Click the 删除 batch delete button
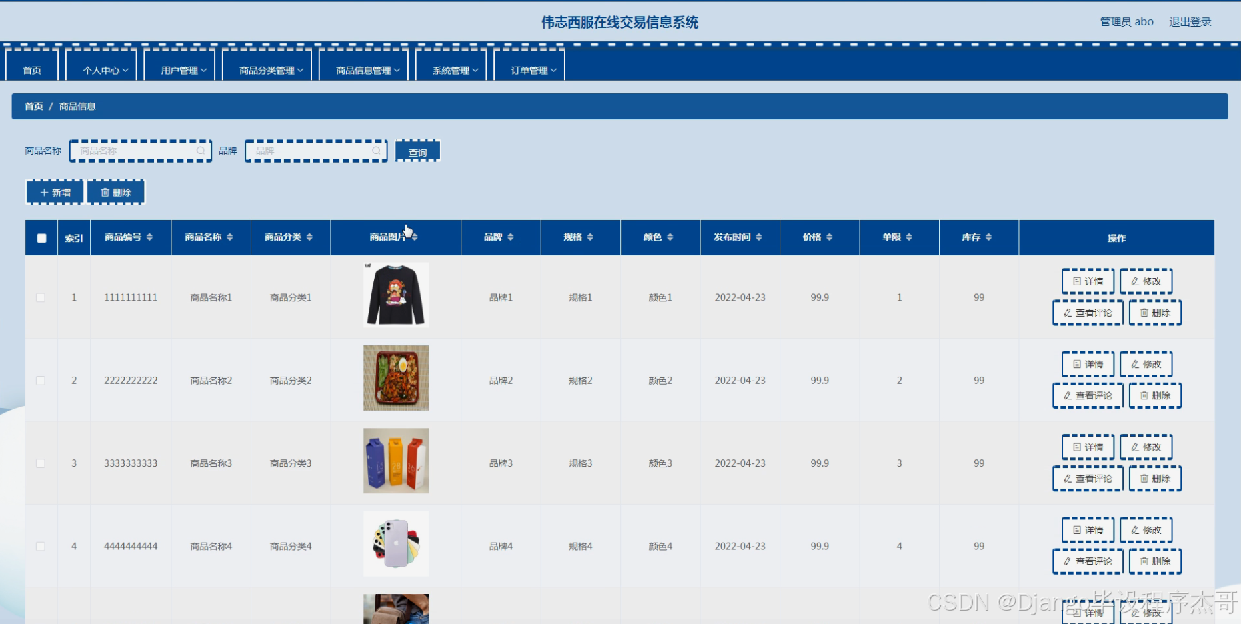 click(x=116, y=192)
